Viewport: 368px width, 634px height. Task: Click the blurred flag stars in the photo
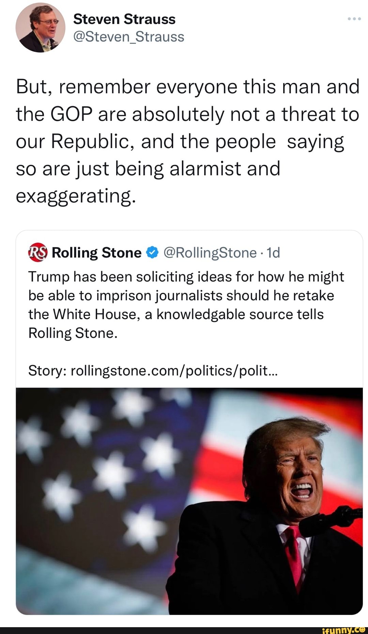(x=112, y=471)
